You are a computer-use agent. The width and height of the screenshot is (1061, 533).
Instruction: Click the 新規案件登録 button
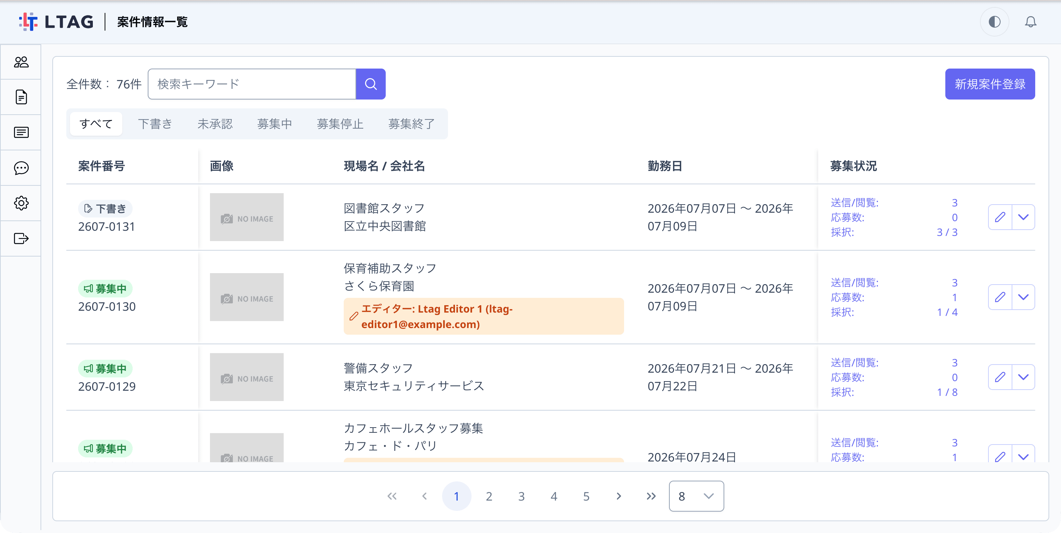(990, 84)
